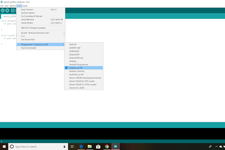Click the void setup() code line
The height and width of the screenshot is (150, 225).
tap(8, 21)
